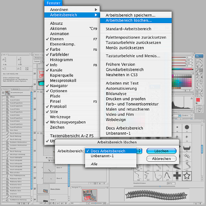Screen dimensions: 206x206
Task: Choose Webdesign workspace entry
Action: (136, 120)
